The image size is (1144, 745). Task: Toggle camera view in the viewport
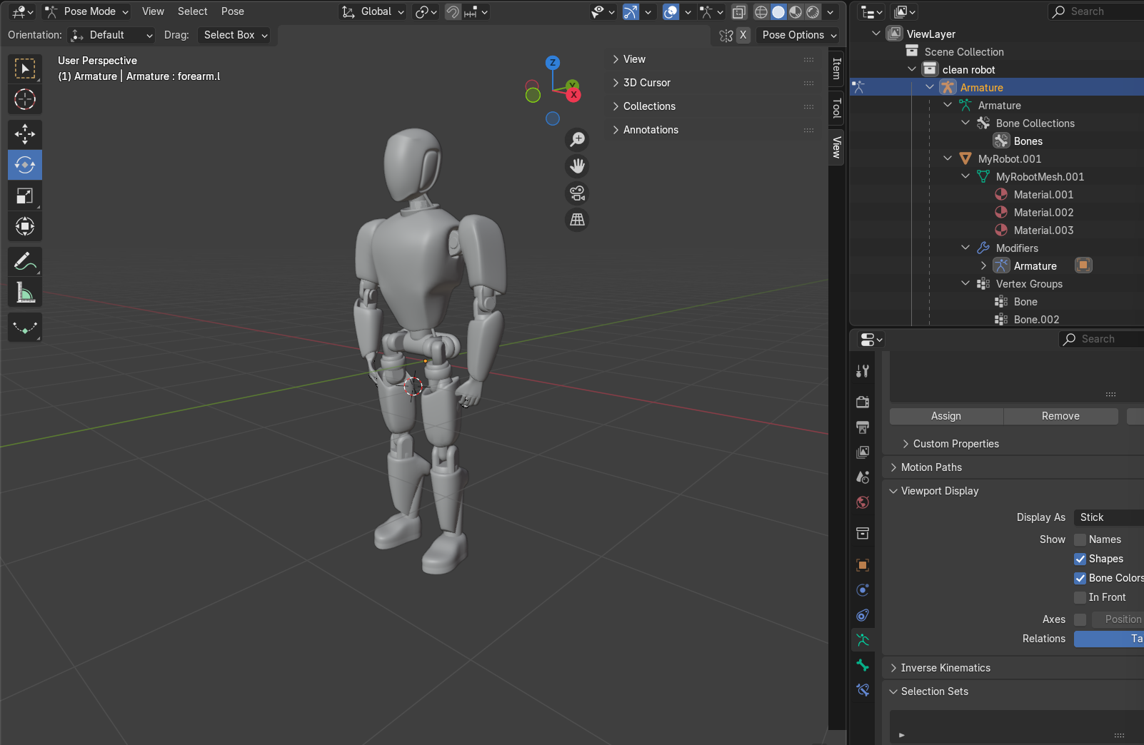577,193
